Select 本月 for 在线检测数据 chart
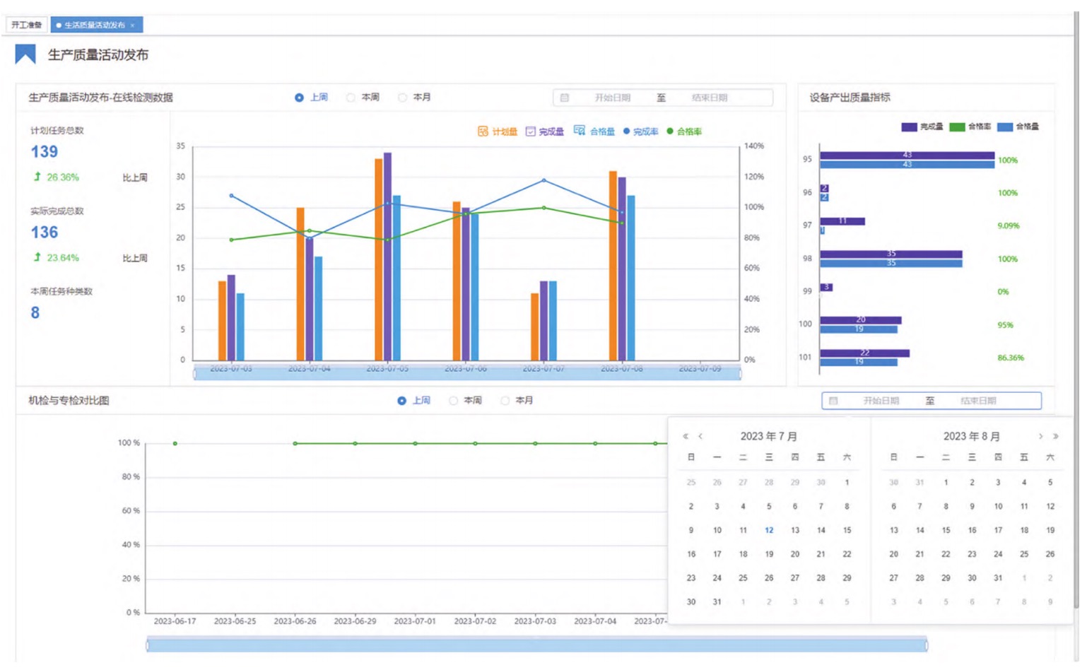Screen dimensions: 1087x670 point(402,98)
